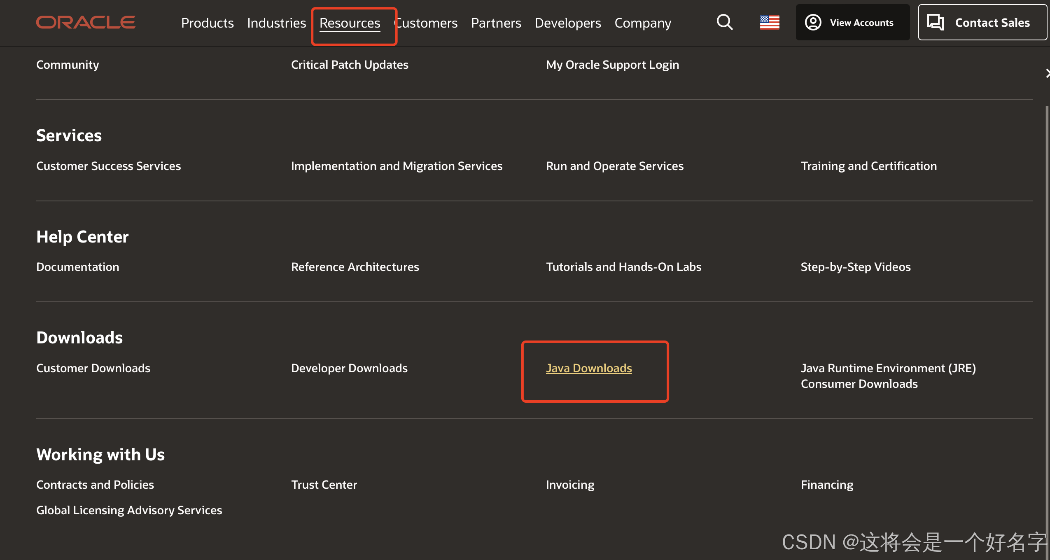Open Tutorials and Hands-On Labs
This screenshot has width=1050, height=560.
point(623,267)
